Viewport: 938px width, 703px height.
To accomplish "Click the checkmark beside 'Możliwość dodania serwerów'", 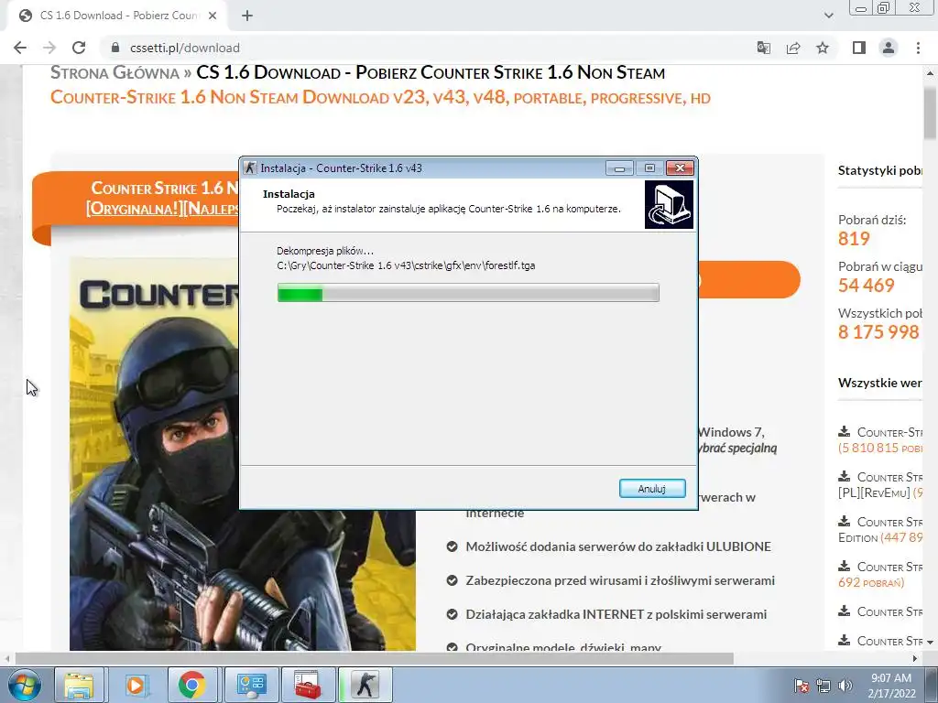I will [453, 546].
